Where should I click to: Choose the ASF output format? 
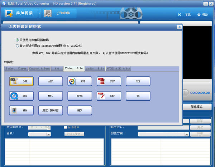point(51,81)
